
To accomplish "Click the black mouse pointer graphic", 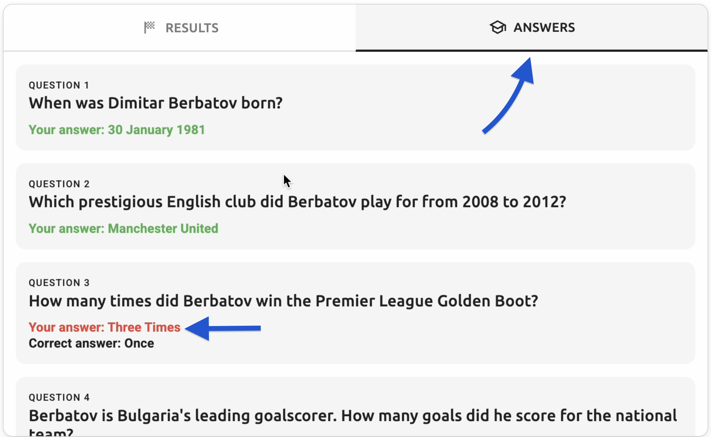I will [x=287, y=181].
